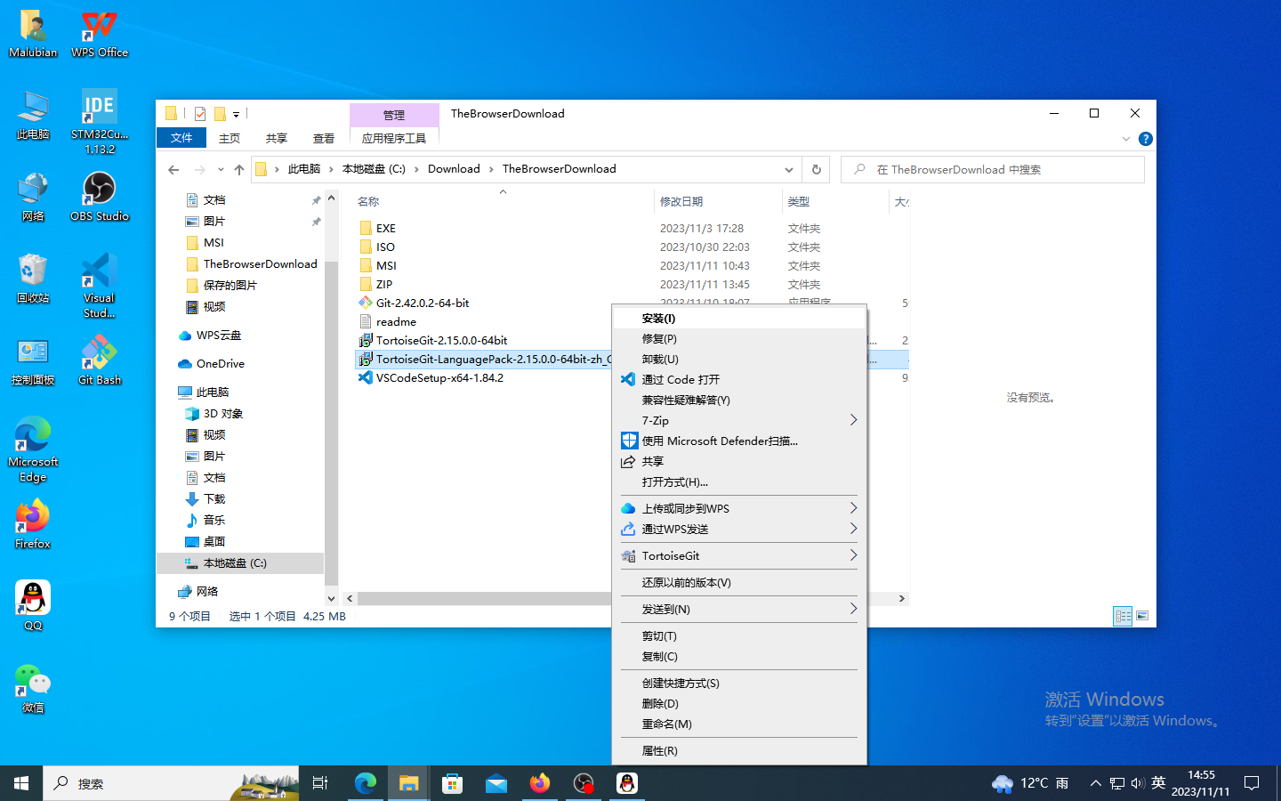Screen dimensions: 1281x801
Task: Open the Git Bash desktop shortcut
Action: tap(100, 360)
